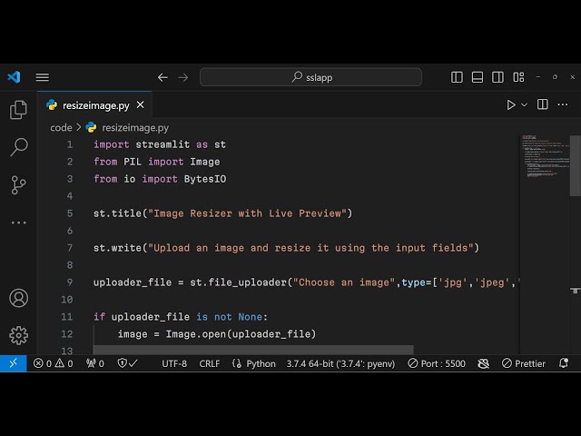Open the hamburger application menu
The image size is (581, 436).
[x=43, y=77]
